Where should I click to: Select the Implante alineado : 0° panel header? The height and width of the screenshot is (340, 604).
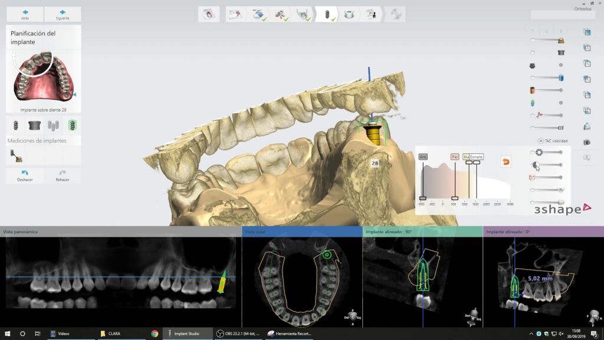[x=543, y=231]
